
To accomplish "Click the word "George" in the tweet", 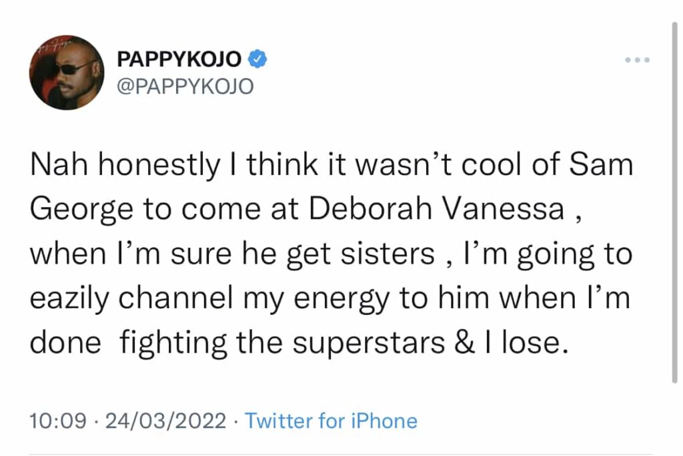I will [76, 211].
